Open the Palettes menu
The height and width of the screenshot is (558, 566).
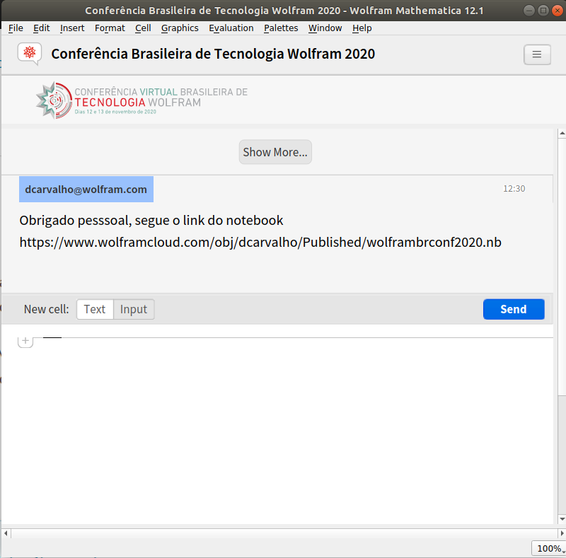[281, 28]
